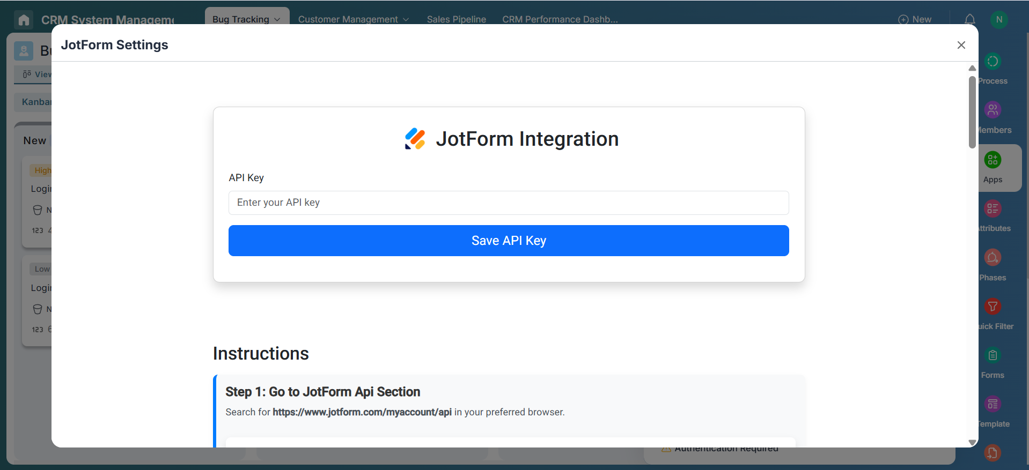
Task: Click the board avatar icon behind dialog
Action: (24, 51)
